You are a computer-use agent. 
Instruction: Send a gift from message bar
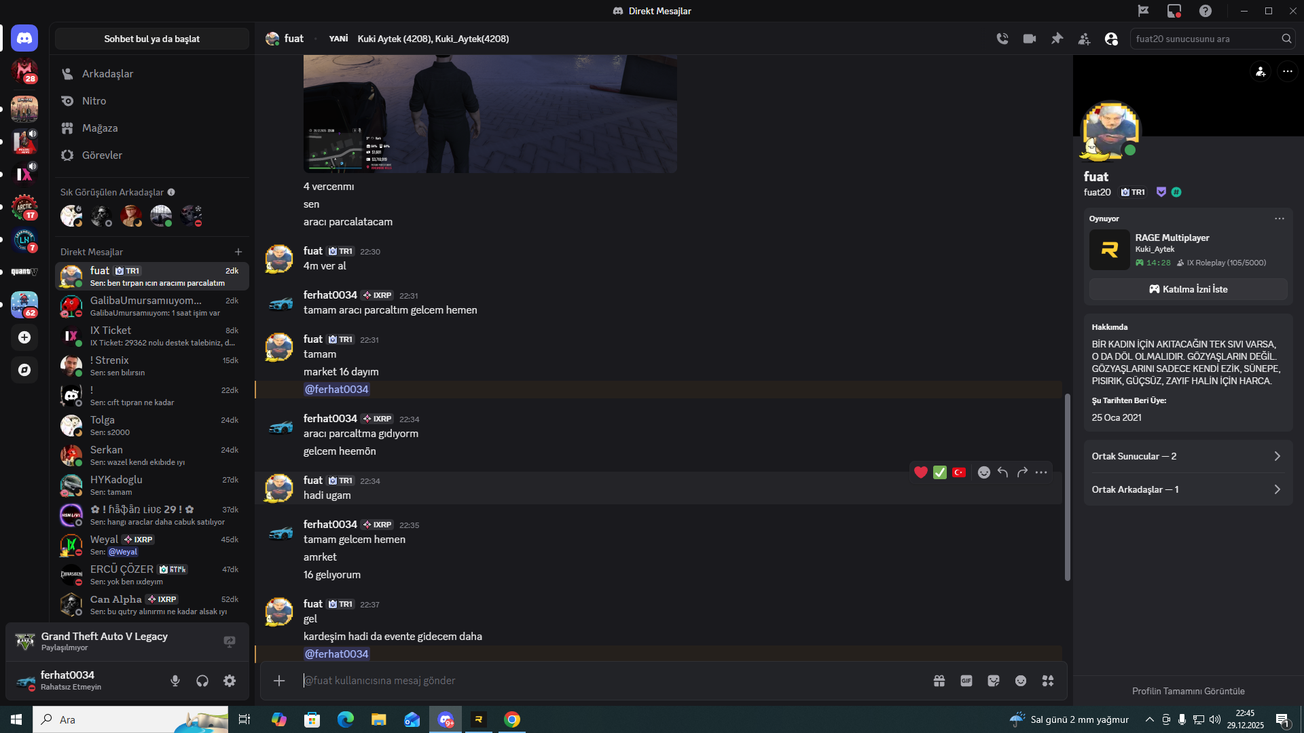[x=939, y=681]
